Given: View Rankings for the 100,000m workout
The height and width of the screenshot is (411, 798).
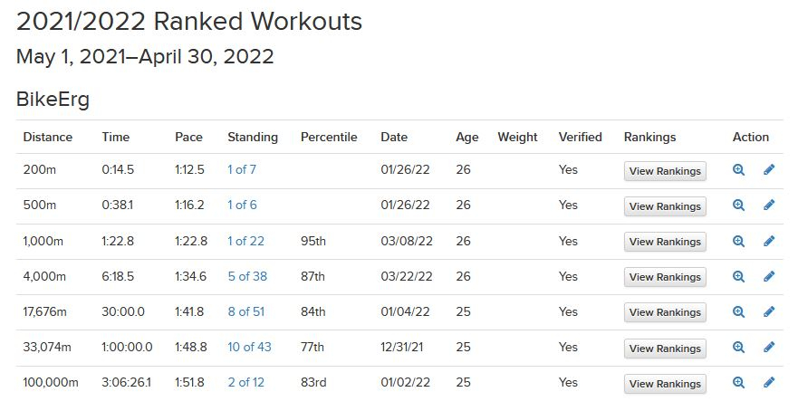Looking at the screenshot, I should click(x=665, y=384).
